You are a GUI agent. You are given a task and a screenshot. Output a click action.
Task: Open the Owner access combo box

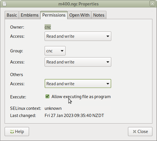point(78,36)
